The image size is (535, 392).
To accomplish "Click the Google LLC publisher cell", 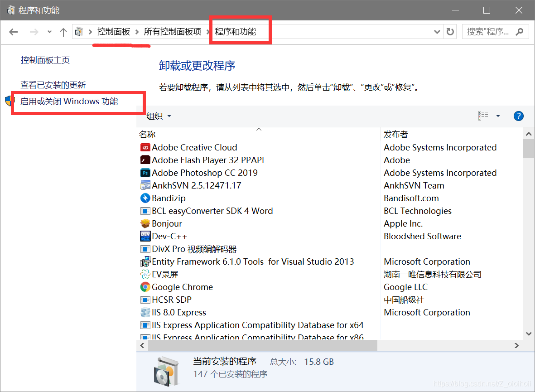I will [406, 287].
